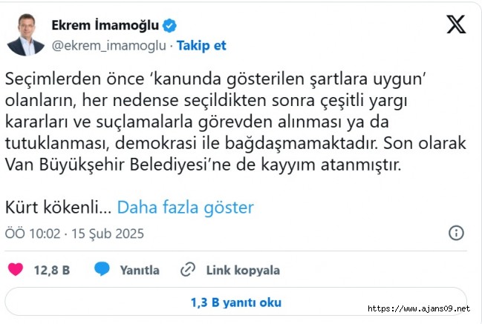This screenshot has width=482, height=324.
Task: Open Ekrem İmamoğlu's profile photo
Action: coord(25,35)
